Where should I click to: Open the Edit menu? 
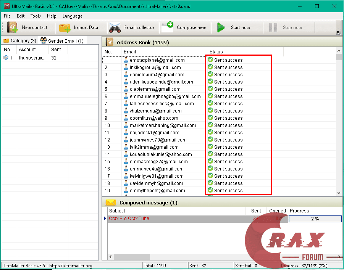[x=20, y=16]
